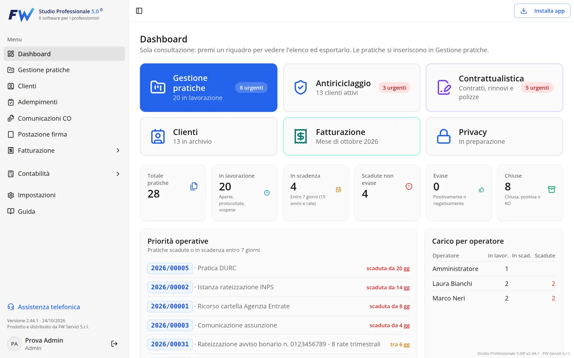The image size is (574, 358).
Task: Click the logout icon next to Prova Admin
Action: 114,344
